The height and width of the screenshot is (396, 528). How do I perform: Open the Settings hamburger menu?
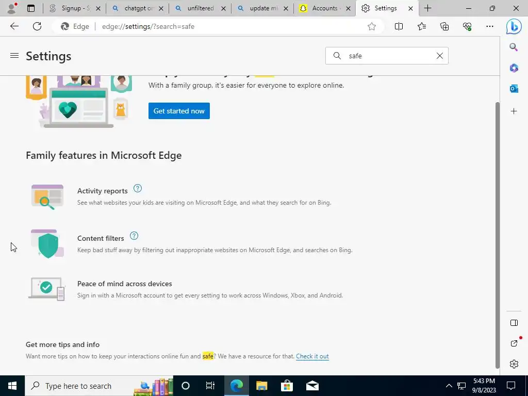click(14, 56)
